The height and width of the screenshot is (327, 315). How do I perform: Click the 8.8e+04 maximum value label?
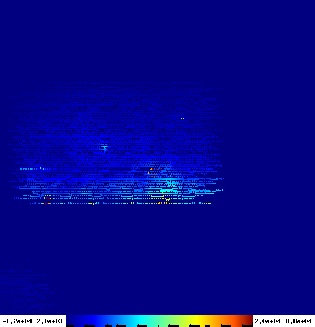point(299,321)
